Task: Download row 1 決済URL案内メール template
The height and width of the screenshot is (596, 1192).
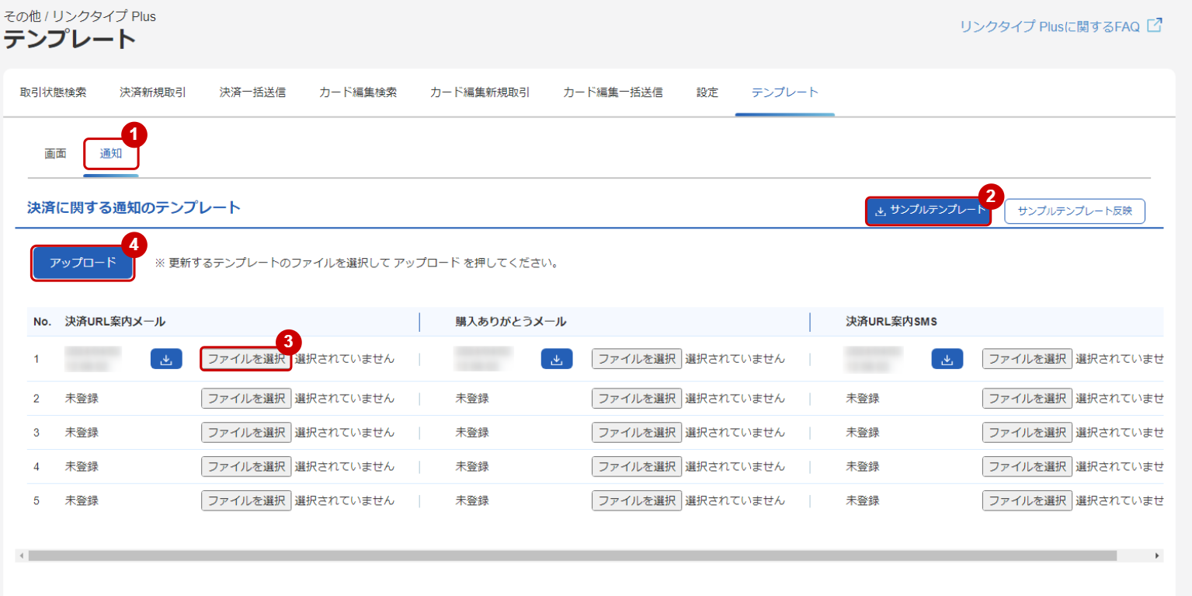Action: click(x=166, y=359)
